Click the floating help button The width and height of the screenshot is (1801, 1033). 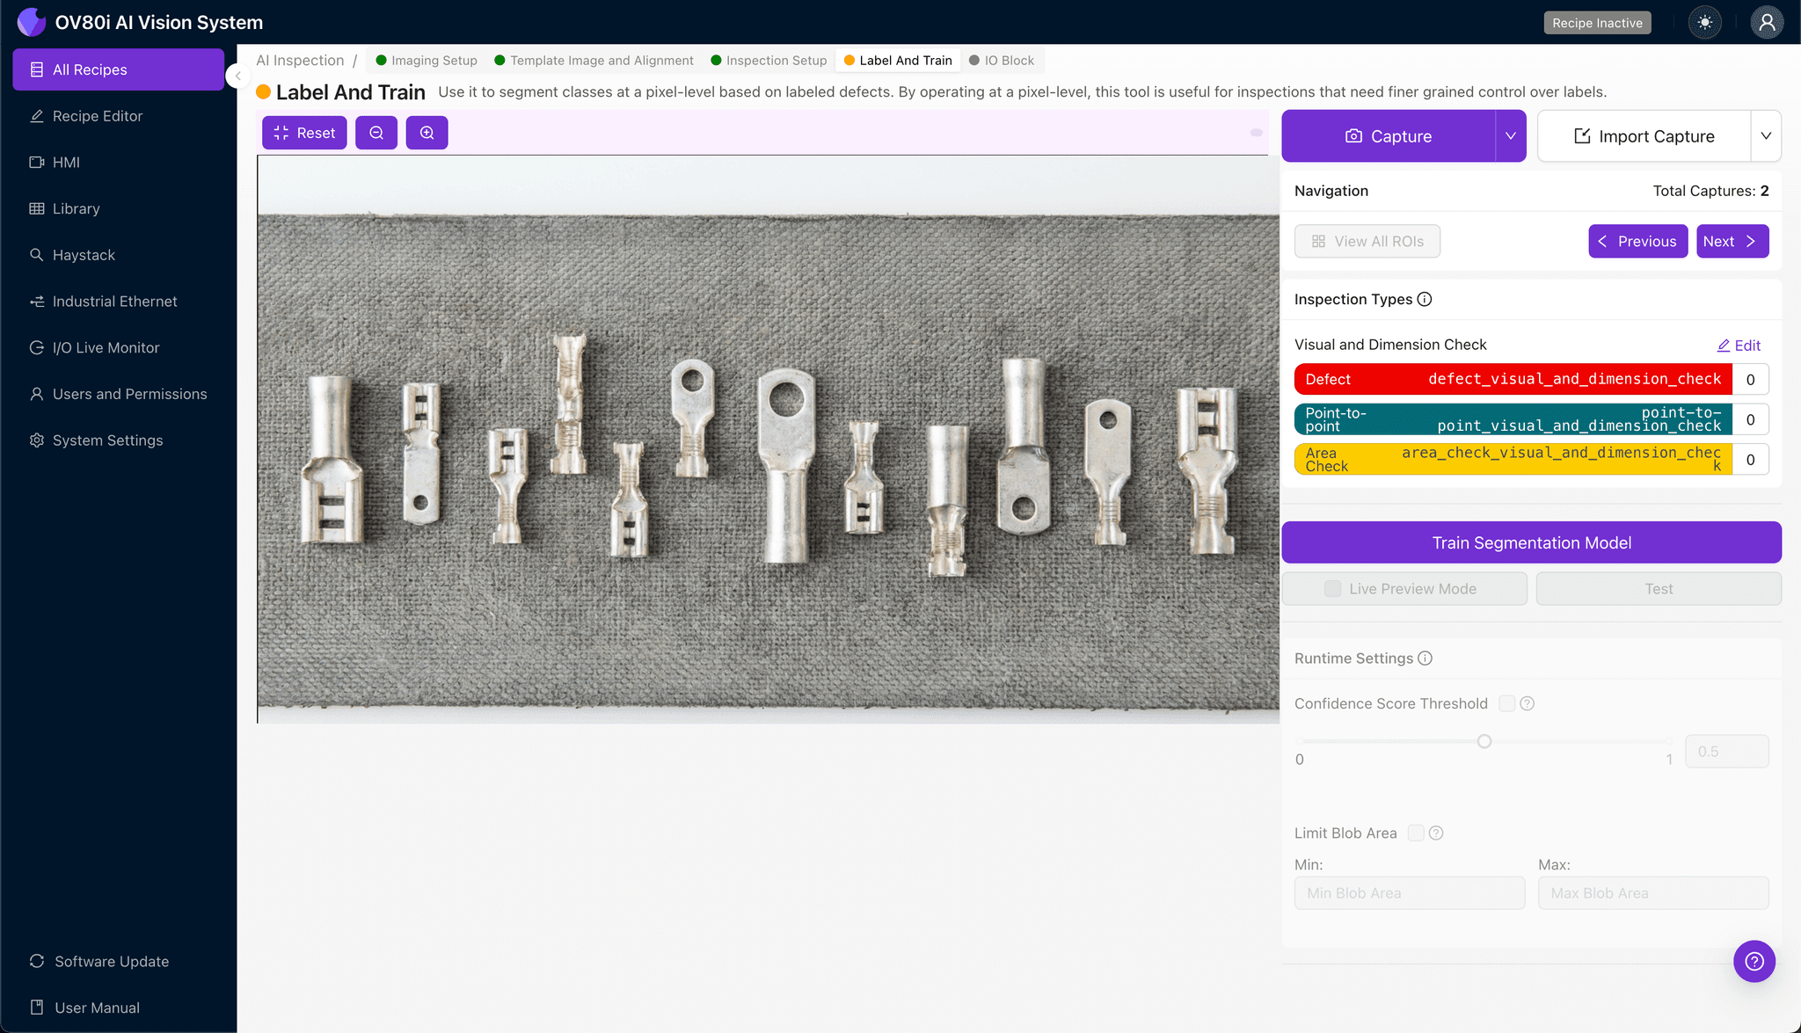coord(1754,961)
